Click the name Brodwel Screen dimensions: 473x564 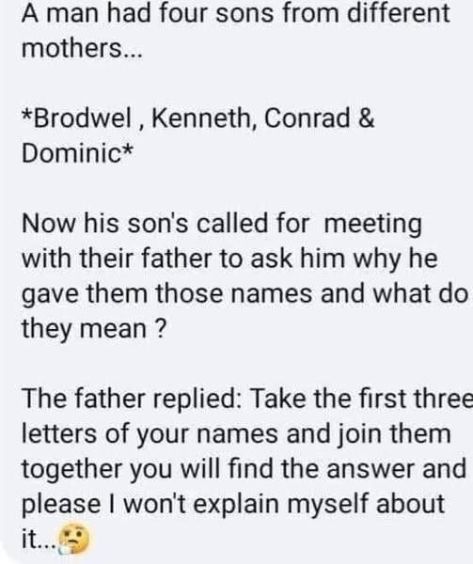click(x=83, y=118)
